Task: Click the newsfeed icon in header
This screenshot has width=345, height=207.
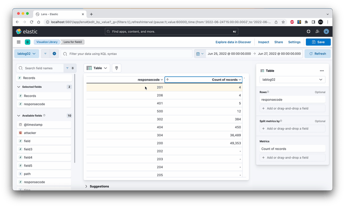Action: [x=317, y=32]
